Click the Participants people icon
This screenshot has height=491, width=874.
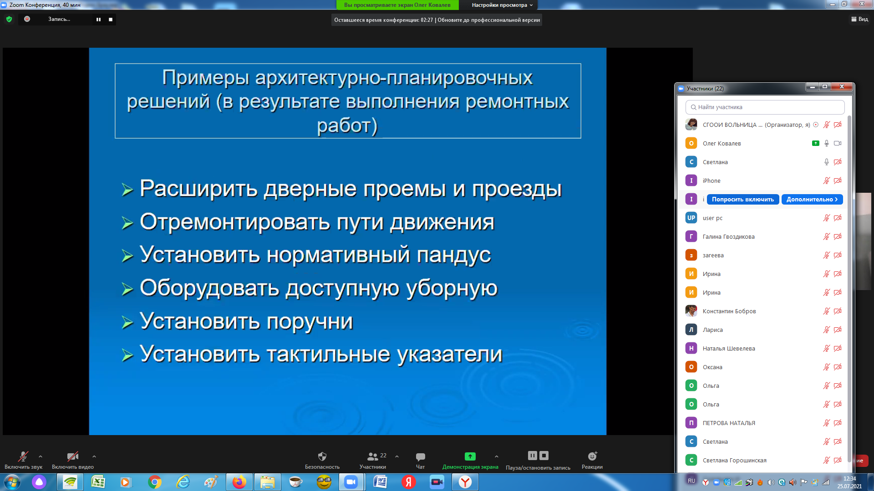pyautogui.click(x=373, y=456)
